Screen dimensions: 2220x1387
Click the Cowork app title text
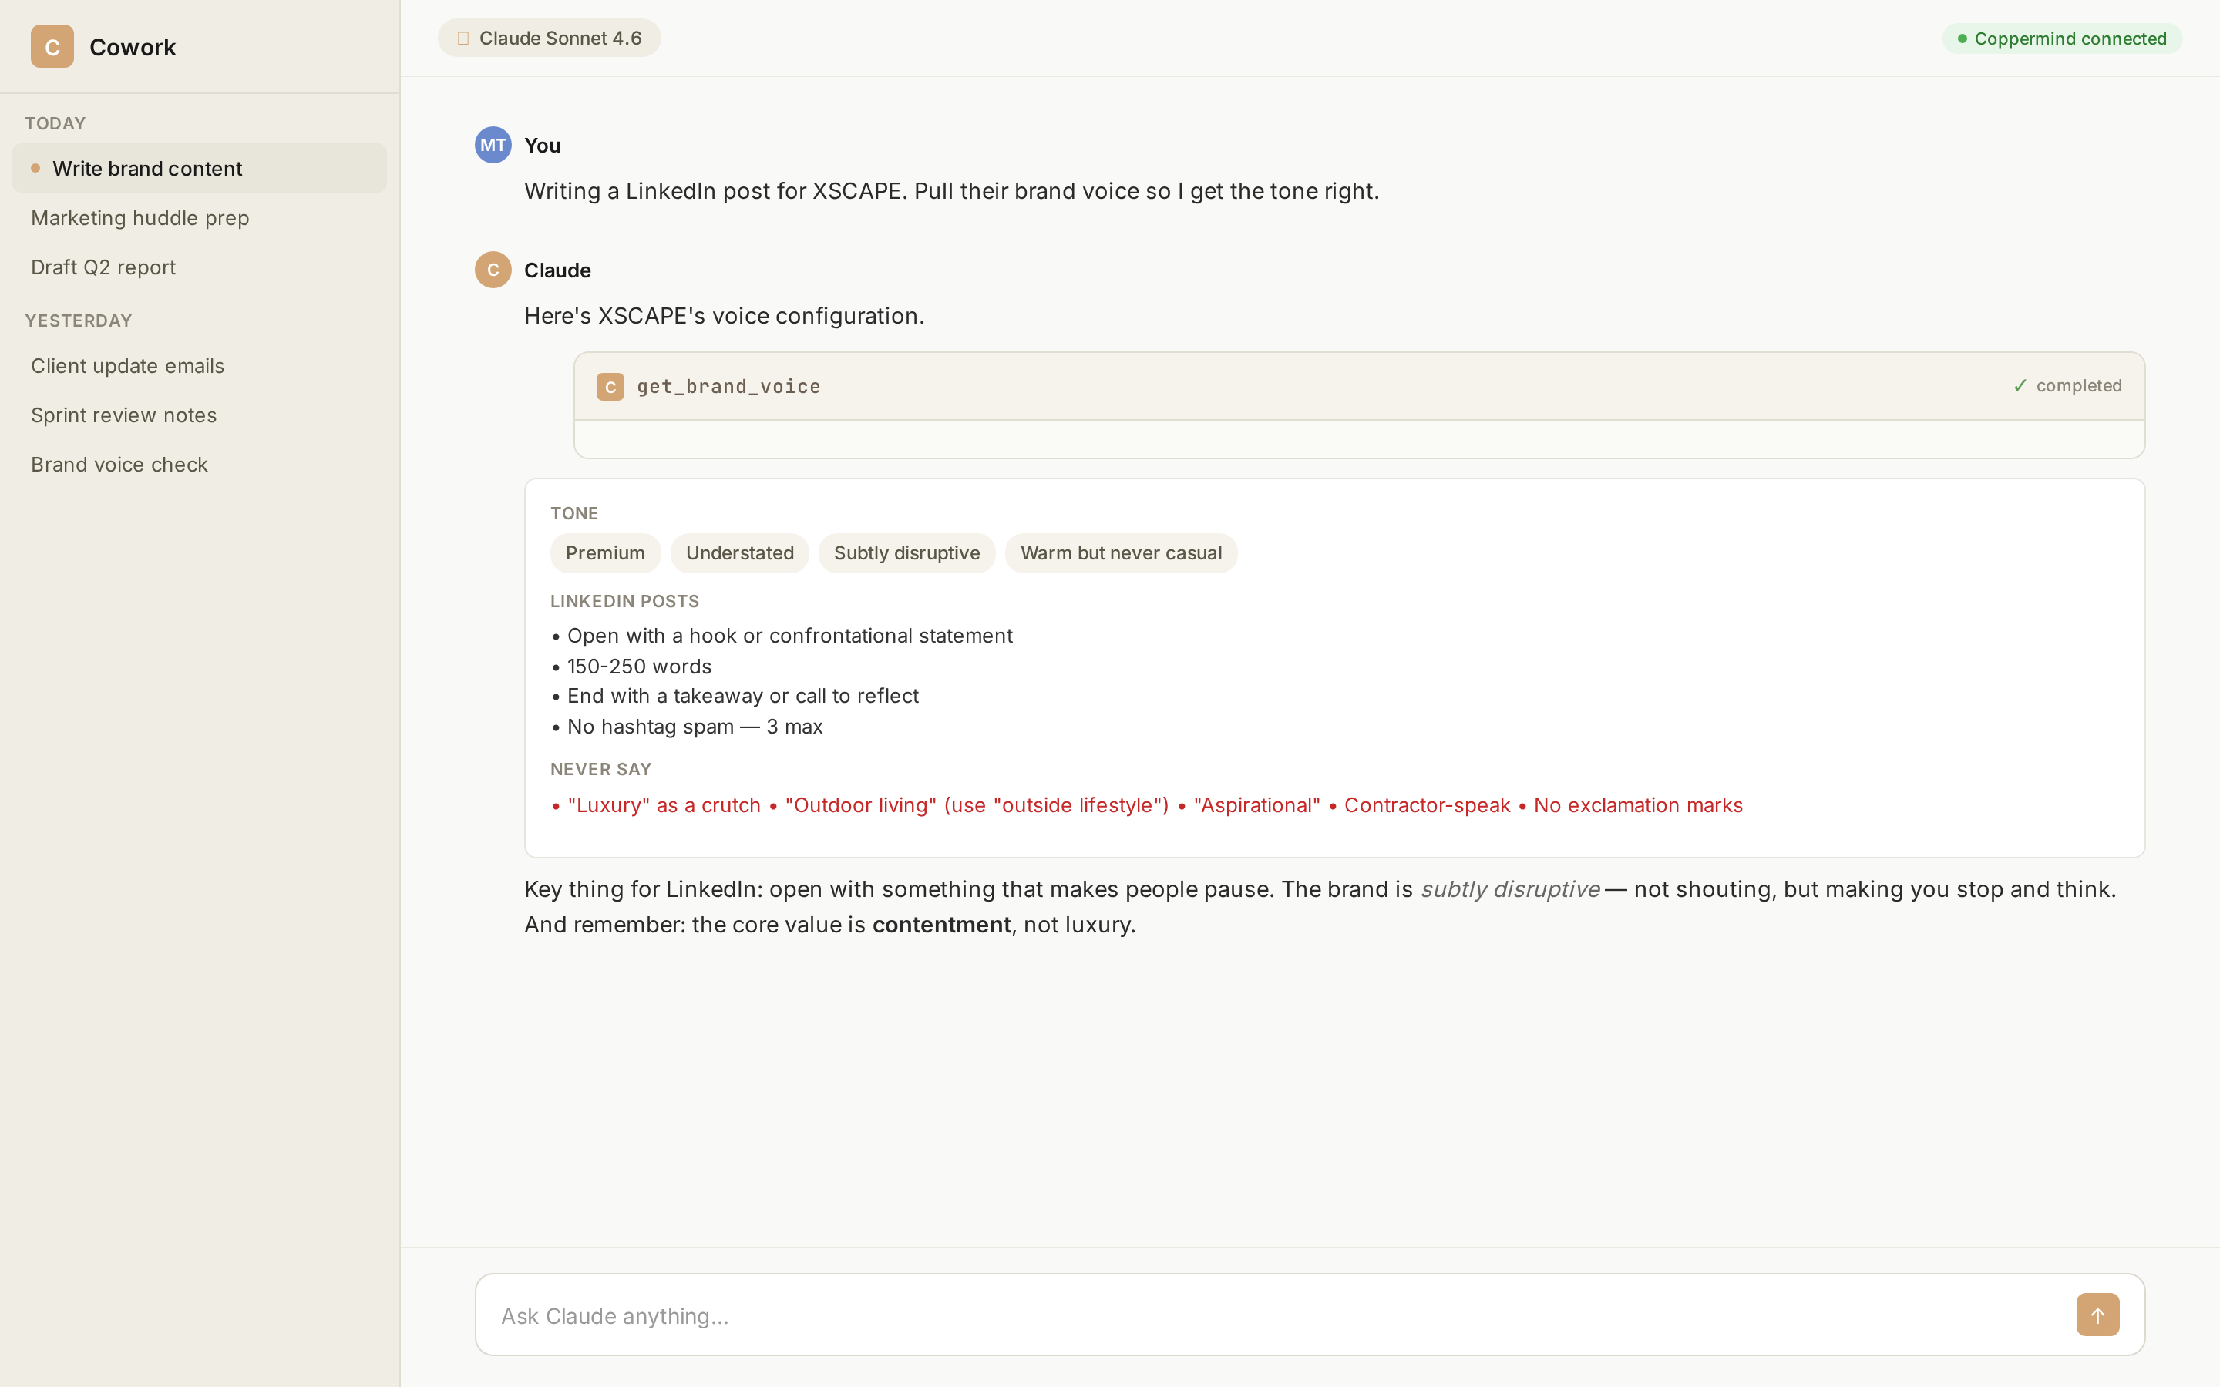pos(132,47)
